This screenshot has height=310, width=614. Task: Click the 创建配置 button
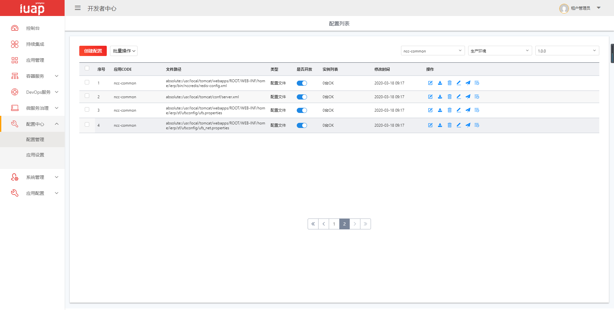tap(93, 51)
